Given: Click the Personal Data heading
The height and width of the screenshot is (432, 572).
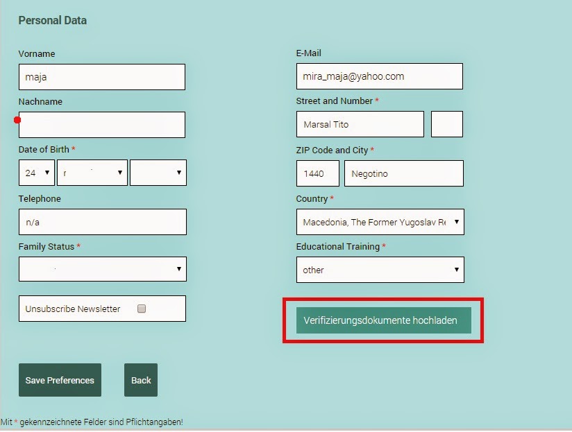Looking at the screenshot, I should (53, 20).
